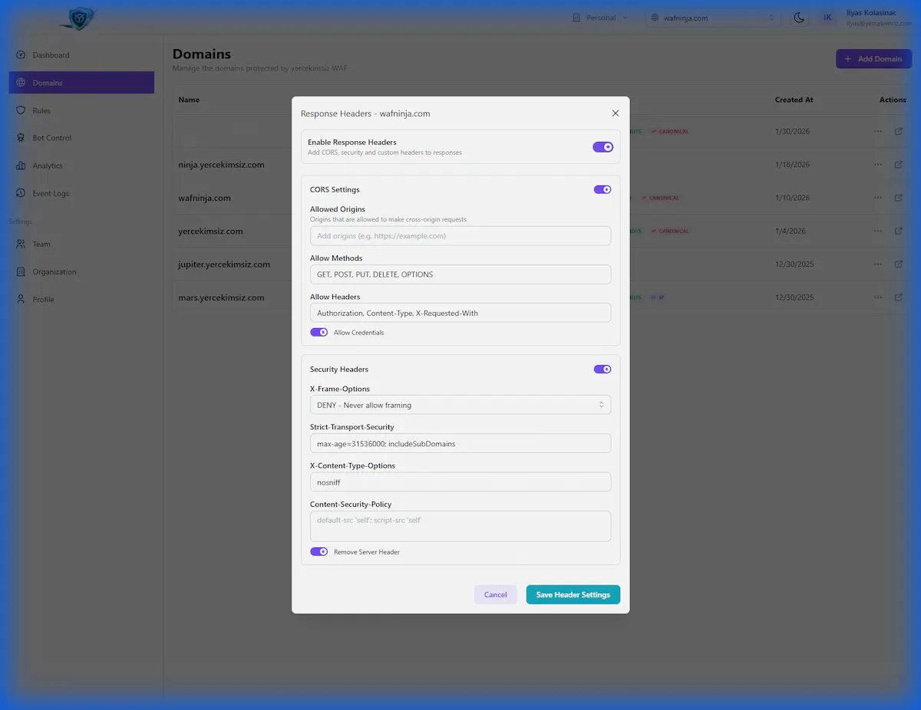Click the Profile person icon
The image size is (921, 710).
(x=21, y=299)
